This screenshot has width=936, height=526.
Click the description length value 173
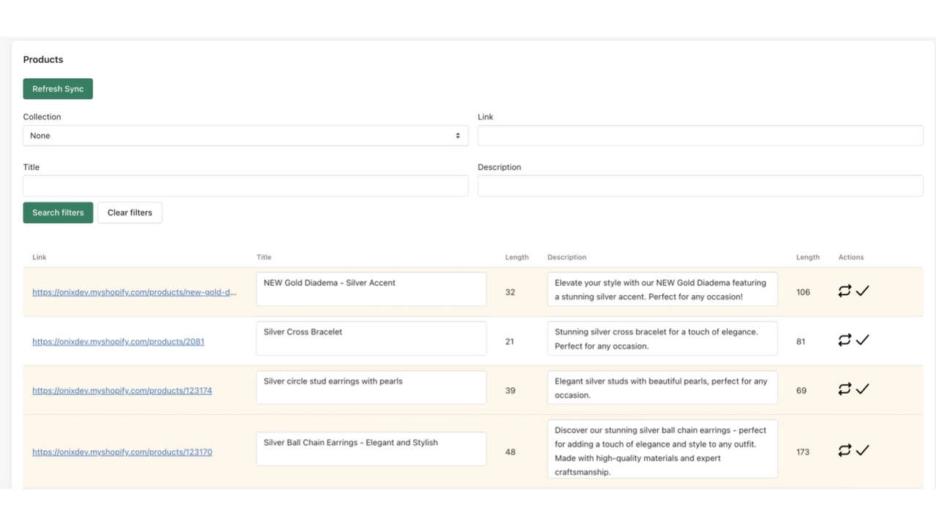[x=803, y=452]
